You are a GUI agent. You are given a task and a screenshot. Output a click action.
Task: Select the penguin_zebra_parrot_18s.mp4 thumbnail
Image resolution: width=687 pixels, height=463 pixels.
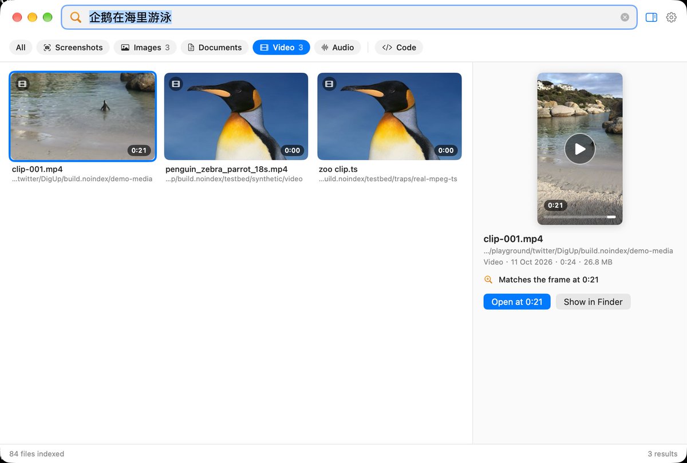point(236,116)
